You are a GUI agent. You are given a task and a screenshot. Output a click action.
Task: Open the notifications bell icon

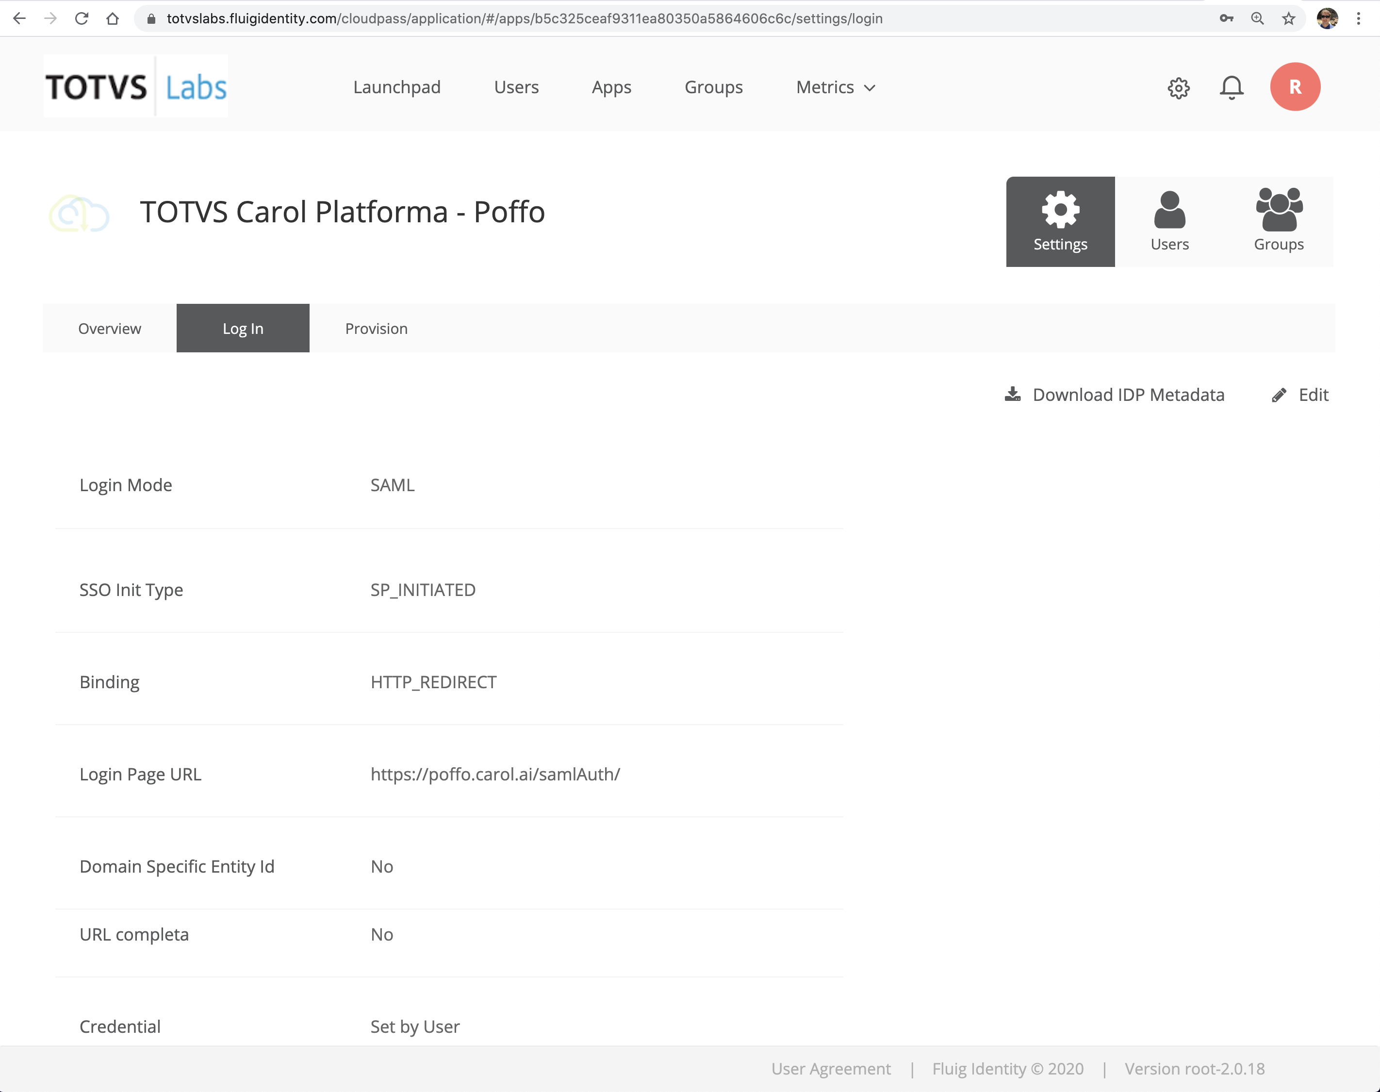[1231, 87]
